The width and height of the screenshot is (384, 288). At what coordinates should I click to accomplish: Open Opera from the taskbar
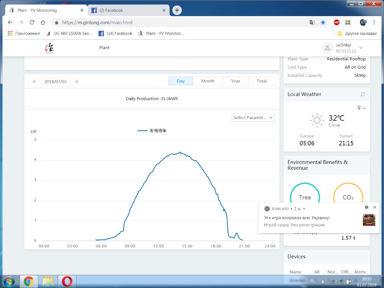[67, 281]
